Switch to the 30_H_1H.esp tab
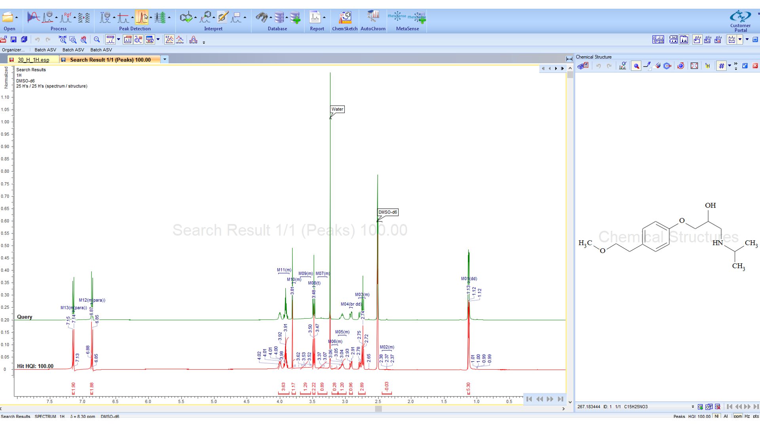 [33, 60]
